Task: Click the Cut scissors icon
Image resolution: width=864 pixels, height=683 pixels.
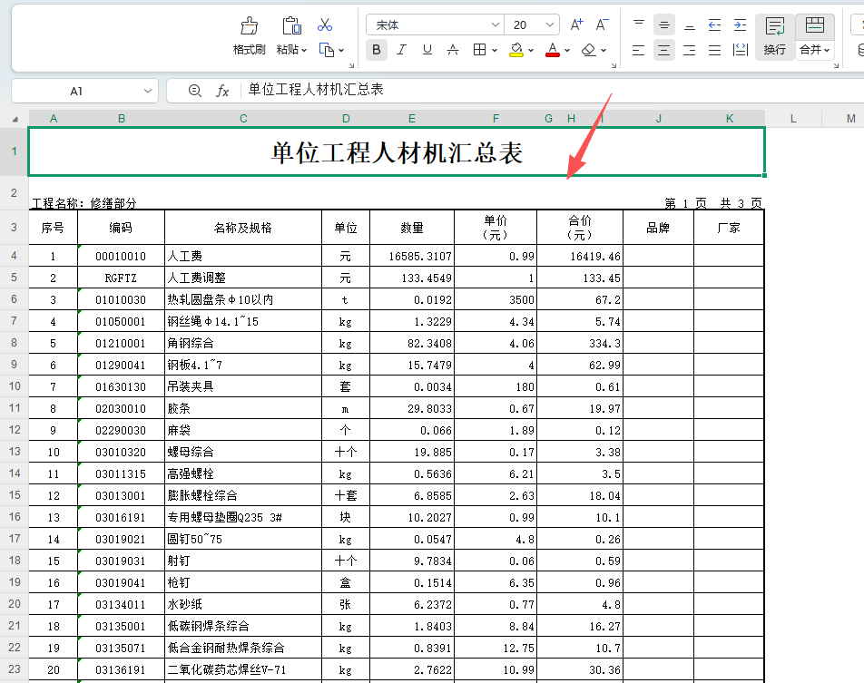Action: 325,24
